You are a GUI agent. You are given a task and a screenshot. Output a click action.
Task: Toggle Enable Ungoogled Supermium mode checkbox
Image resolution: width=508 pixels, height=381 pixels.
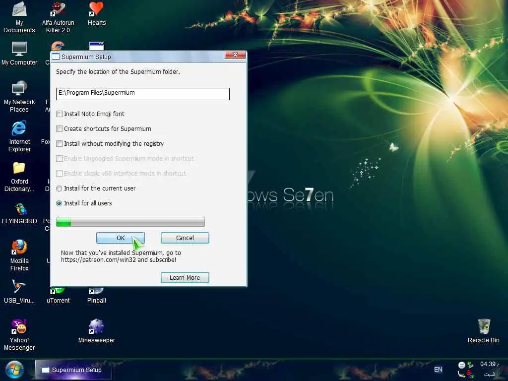(x=60, y=158)
